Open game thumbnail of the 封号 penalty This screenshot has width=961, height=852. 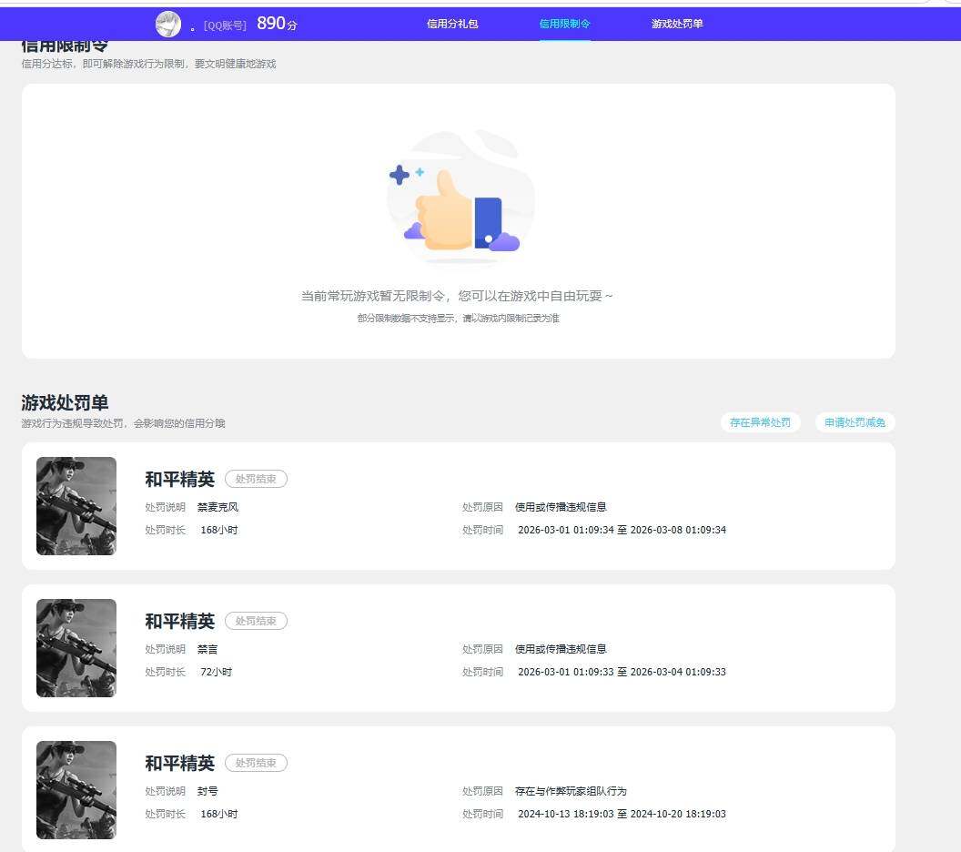tap(76, 790)
